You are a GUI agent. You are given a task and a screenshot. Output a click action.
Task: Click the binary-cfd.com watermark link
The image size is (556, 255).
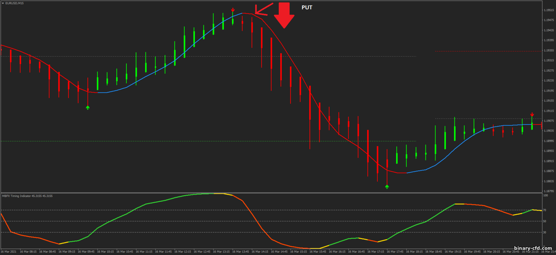(x=533, y=248)
